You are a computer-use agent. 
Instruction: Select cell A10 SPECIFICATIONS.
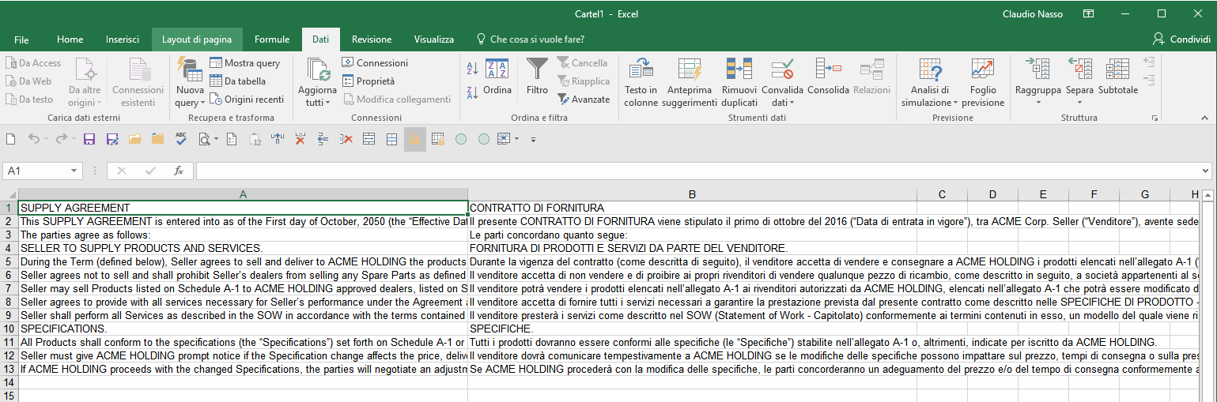243,329
